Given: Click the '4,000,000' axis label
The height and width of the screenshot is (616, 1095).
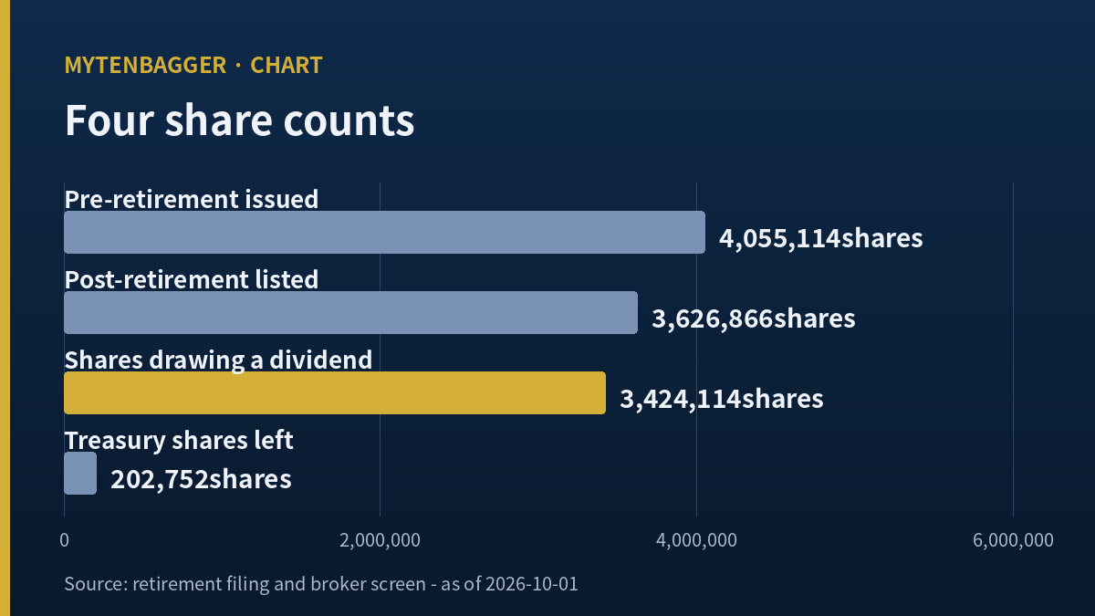Looking at the screenshot, I should click(696, 540).
